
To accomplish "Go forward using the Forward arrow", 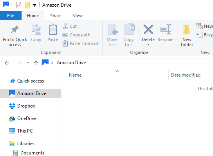I will click(19, 63).
